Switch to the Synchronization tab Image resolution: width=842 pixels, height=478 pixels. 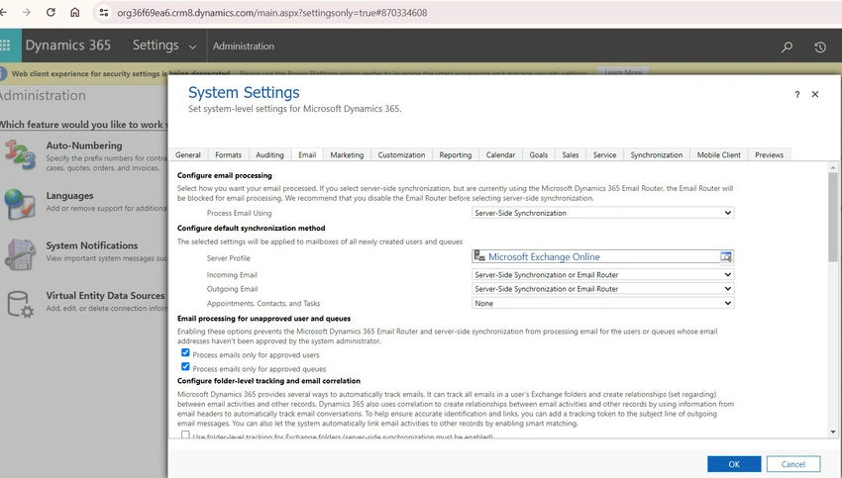[x=656, y=155]
